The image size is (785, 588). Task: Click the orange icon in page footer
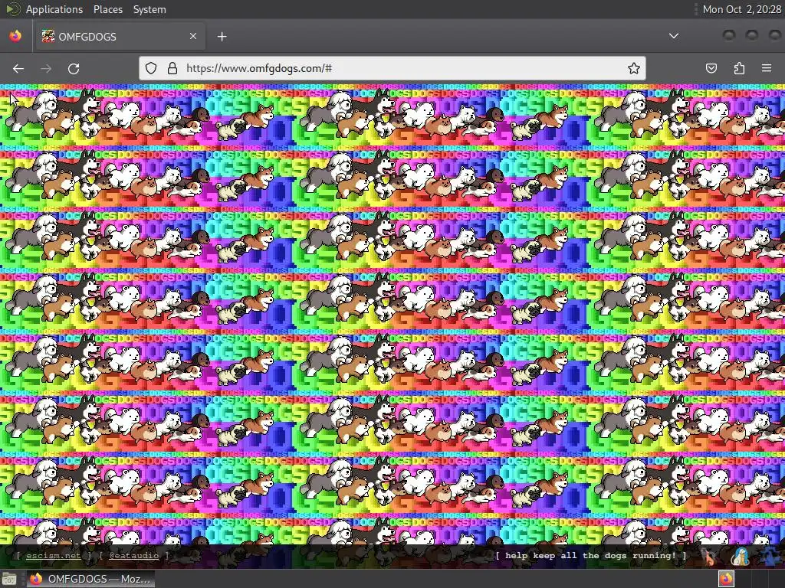tap(709, 557)
